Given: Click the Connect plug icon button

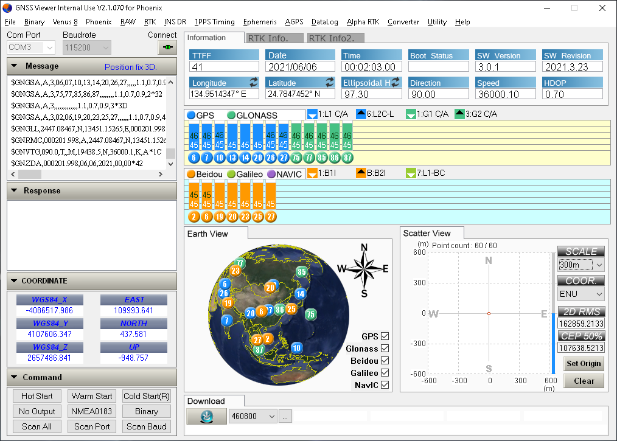Looking at the screenshot, I should click(167, 47).
